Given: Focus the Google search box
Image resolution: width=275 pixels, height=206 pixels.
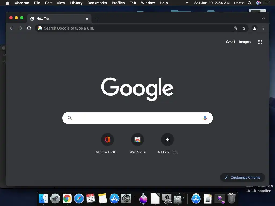Looking at the screenshot, I should tap(137, 118).
